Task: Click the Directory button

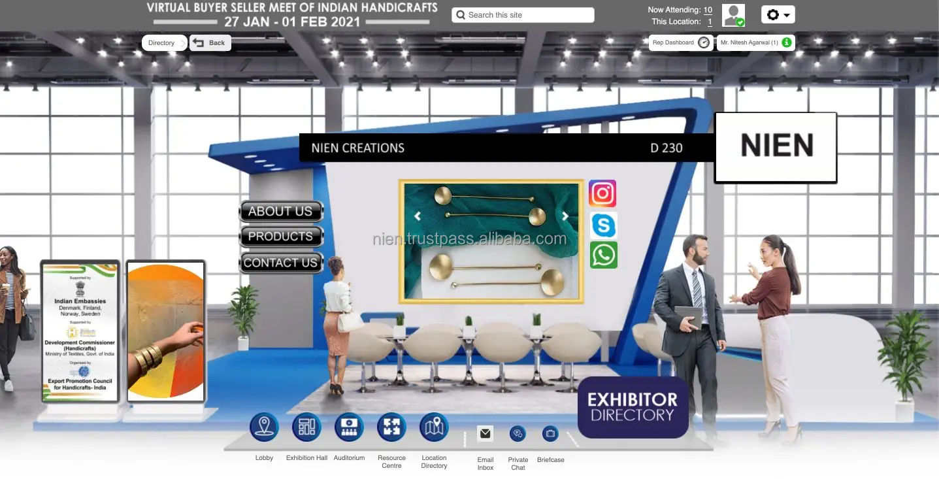Action: click(x=165, y=42)
